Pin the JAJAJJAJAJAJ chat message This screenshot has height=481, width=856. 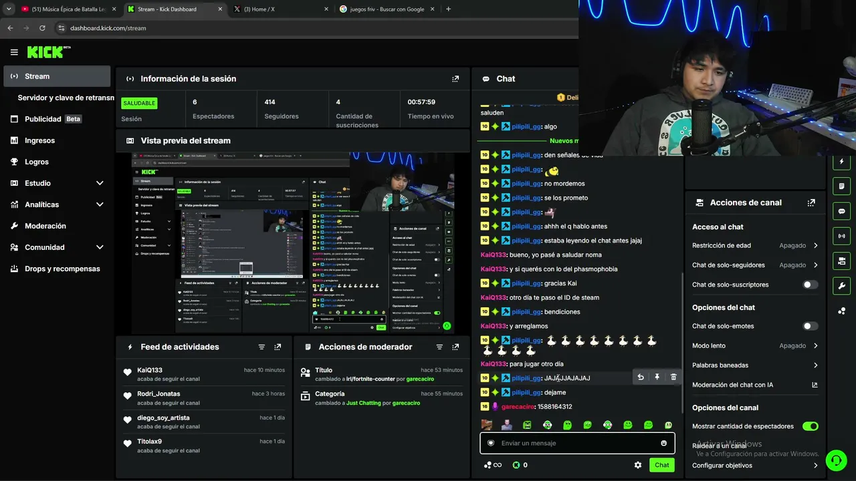[x=657, y=377]
